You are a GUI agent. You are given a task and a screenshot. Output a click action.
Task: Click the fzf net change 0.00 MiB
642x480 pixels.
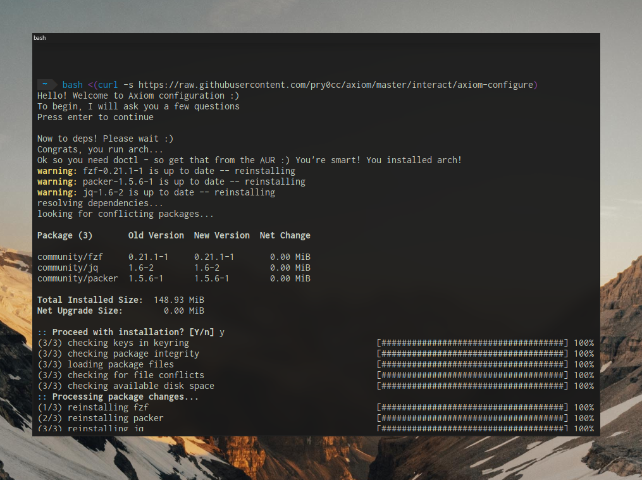(290, 257)
